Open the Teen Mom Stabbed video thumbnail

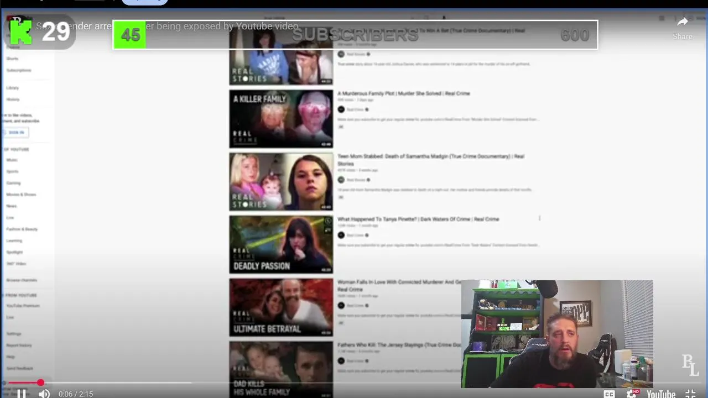281,182
